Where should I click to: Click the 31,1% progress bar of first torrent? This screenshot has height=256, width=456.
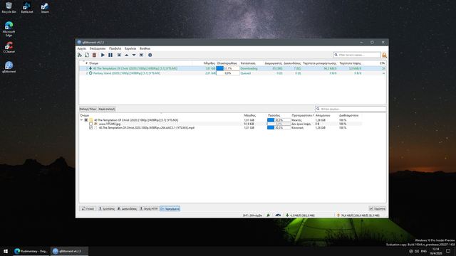click(228, 68)
